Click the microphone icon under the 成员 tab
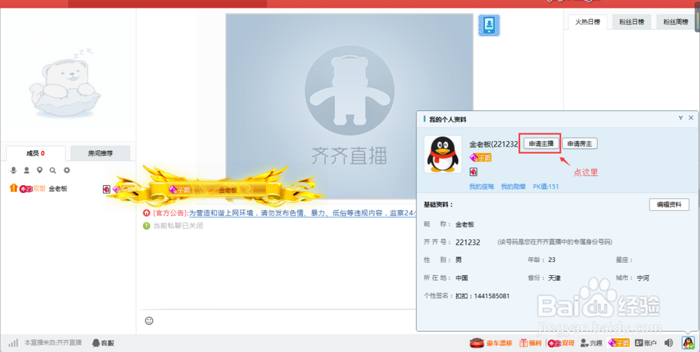Viewport: 700px width, 352px height. tap(14, 170)
